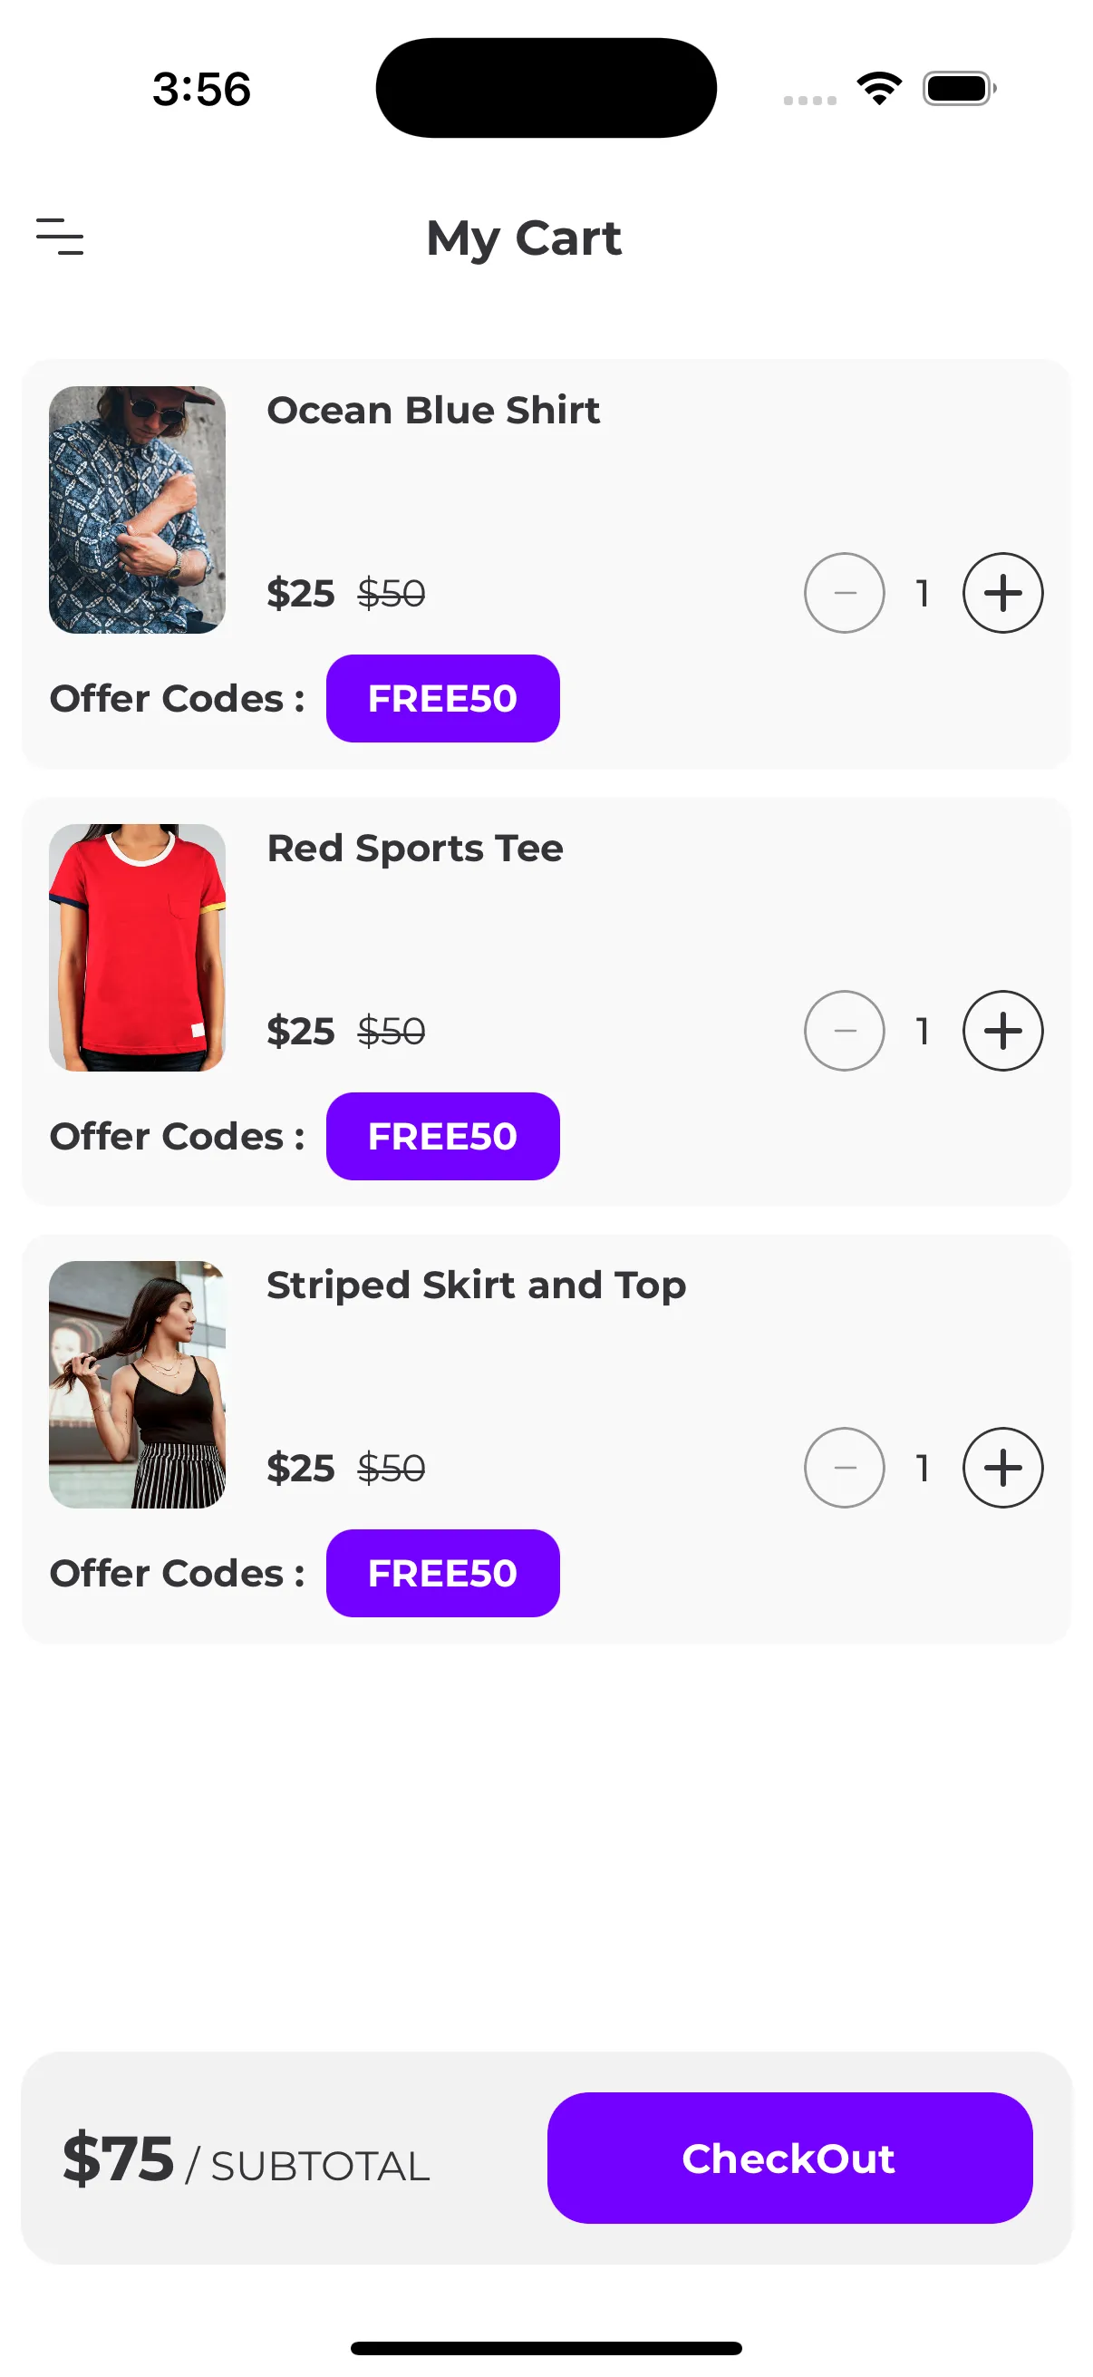This screenshot has width=1093, height=2377.
Task: Apply FREE50 code on Ocean Blue Shirt
Action: click(x=443, y=699)
